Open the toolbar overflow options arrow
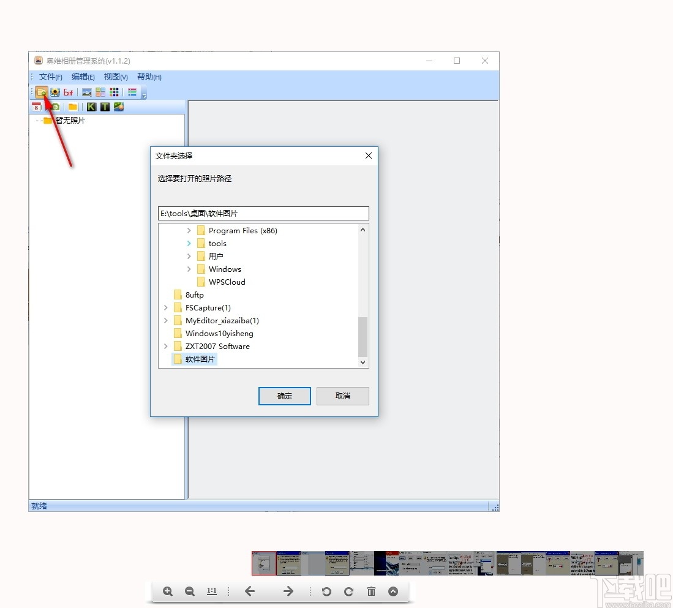Viewport: 673px width, 608px height. pos(144,96)
